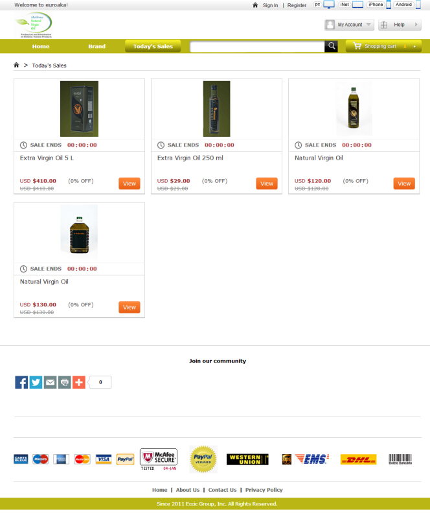Open the My Account dropdown
Image resolution: width=430 pixels, height=521 pixels.
point(349,25)
